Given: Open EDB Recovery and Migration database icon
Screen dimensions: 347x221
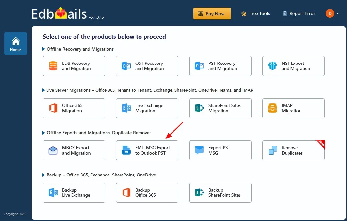Looking at the screenshot, I should (x=53, y=66).
